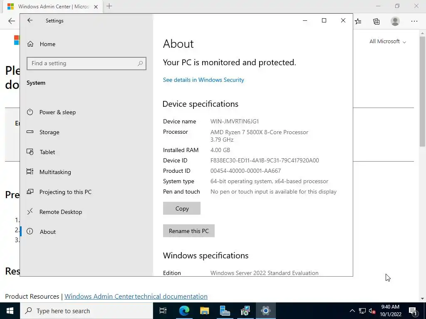Close the Windows Admin Center browser tab

point(96,7)
